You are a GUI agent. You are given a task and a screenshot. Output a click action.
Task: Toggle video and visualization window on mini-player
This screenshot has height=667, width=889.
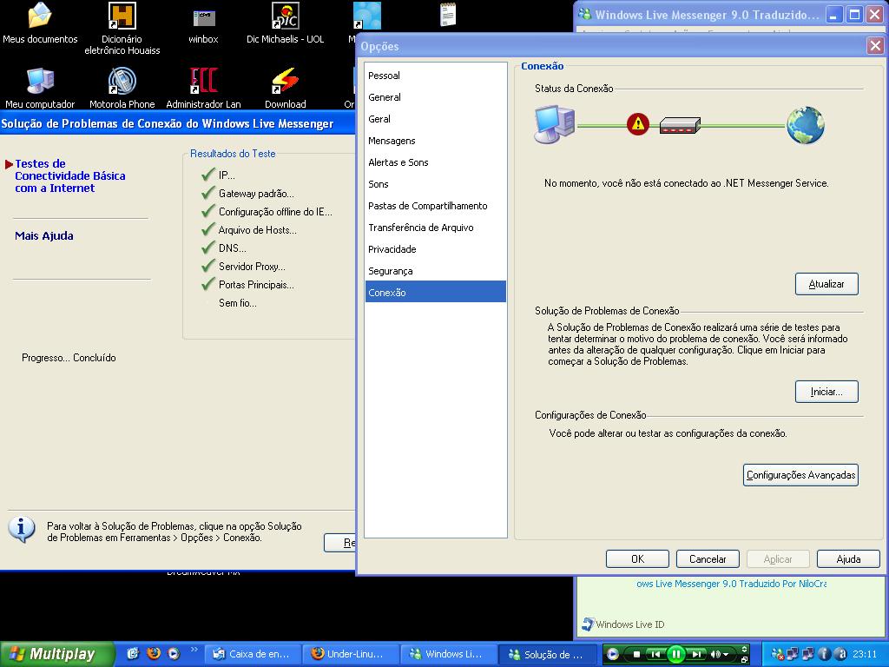744,650
